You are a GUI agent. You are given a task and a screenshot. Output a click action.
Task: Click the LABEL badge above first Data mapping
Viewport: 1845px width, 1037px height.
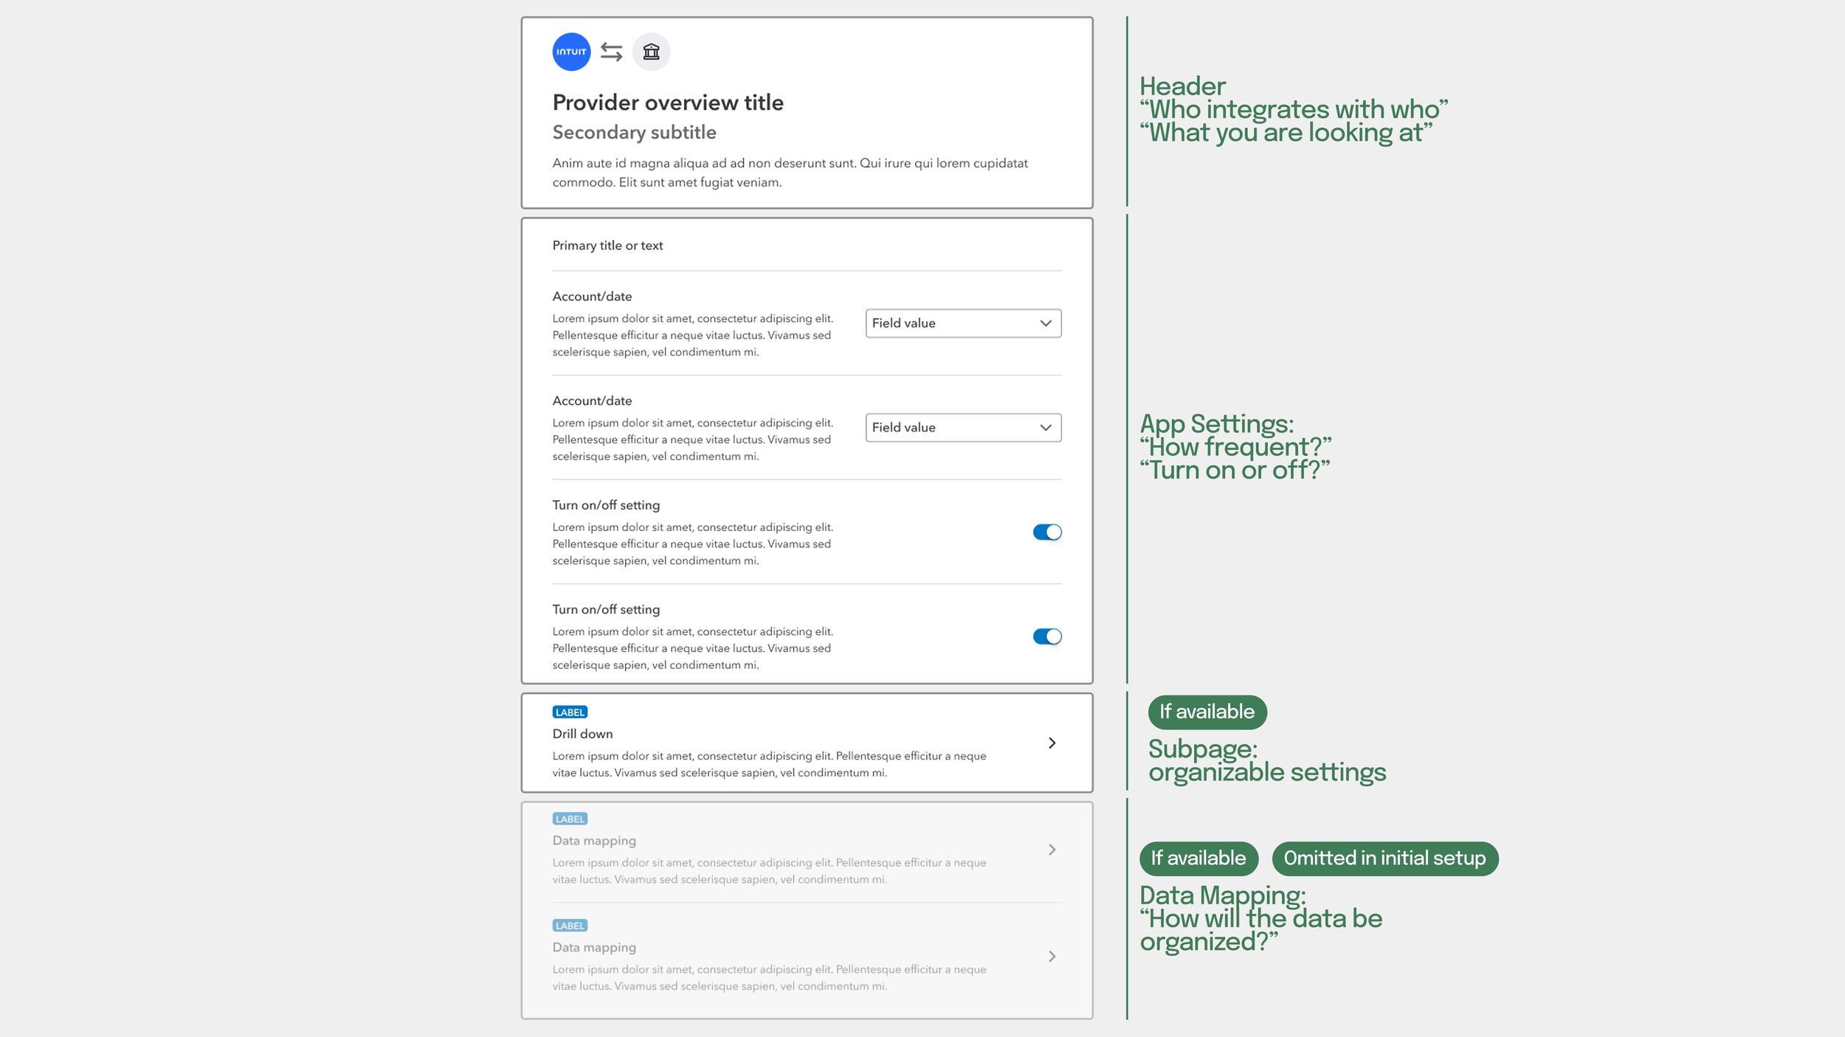(x=570, y=819)
